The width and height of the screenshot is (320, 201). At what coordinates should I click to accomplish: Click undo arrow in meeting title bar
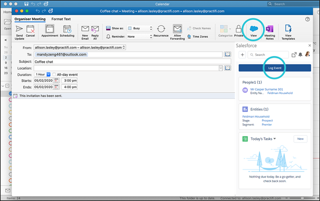pos(37,11)
